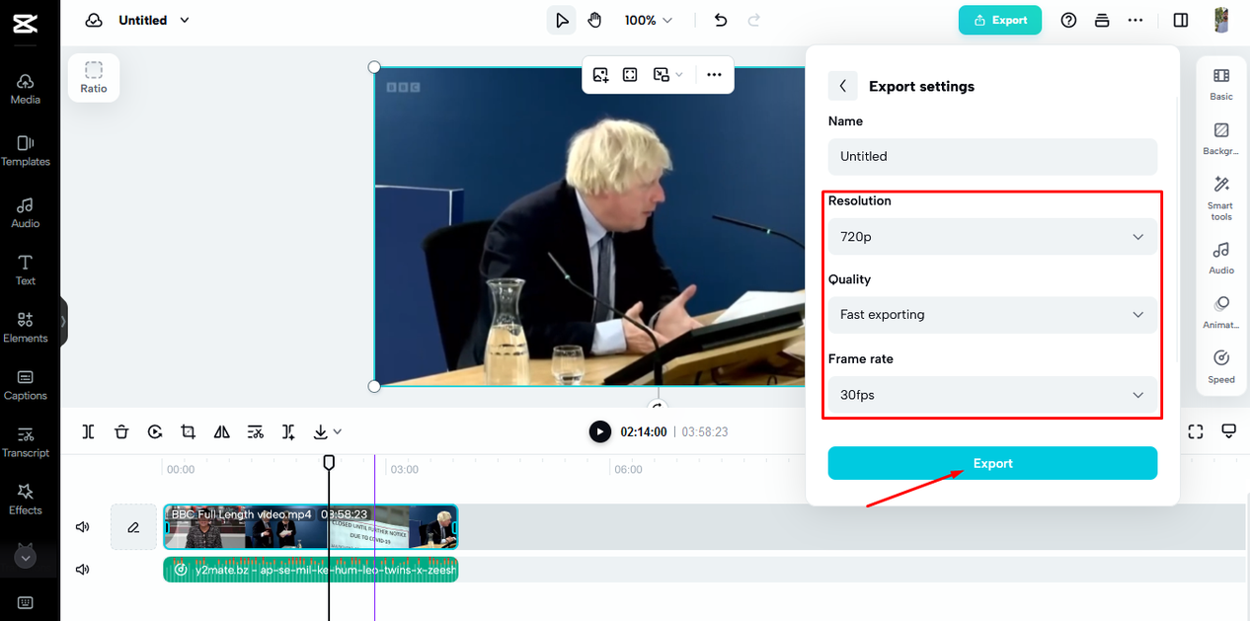The width and height of the screenshot is (1250, 621).
Task: Select the crop tool in timeline toolbar
Action: tap(188, 431)
